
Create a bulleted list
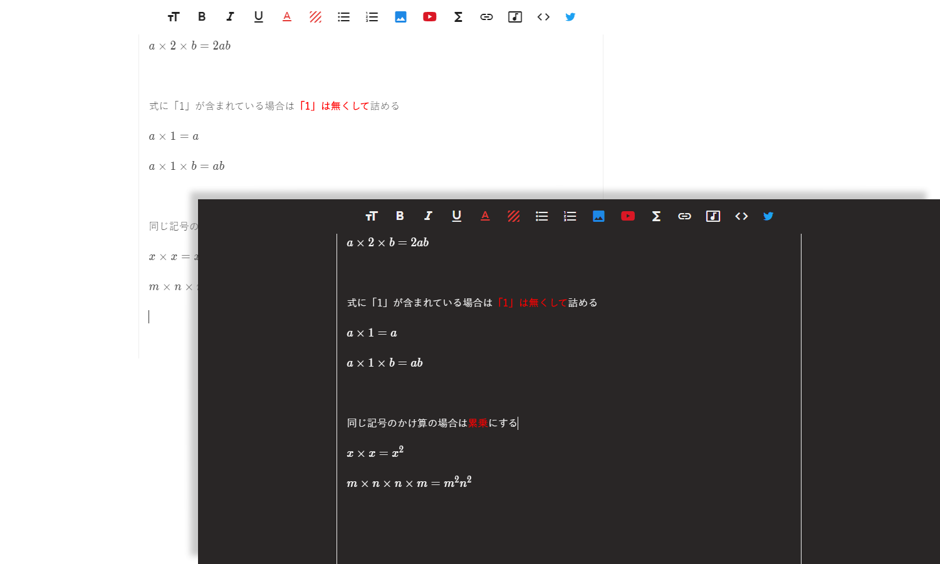pyautogui.click(x=541, y=216)
